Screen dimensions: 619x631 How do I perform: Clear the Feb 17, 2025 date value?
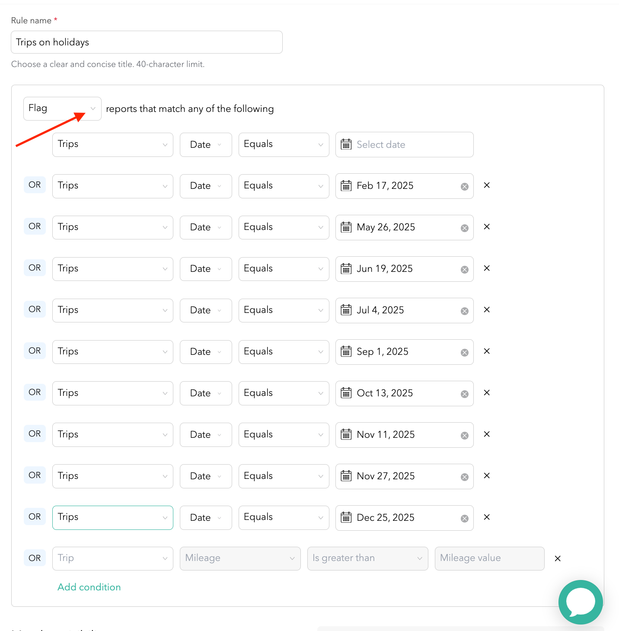click(464, 187)
